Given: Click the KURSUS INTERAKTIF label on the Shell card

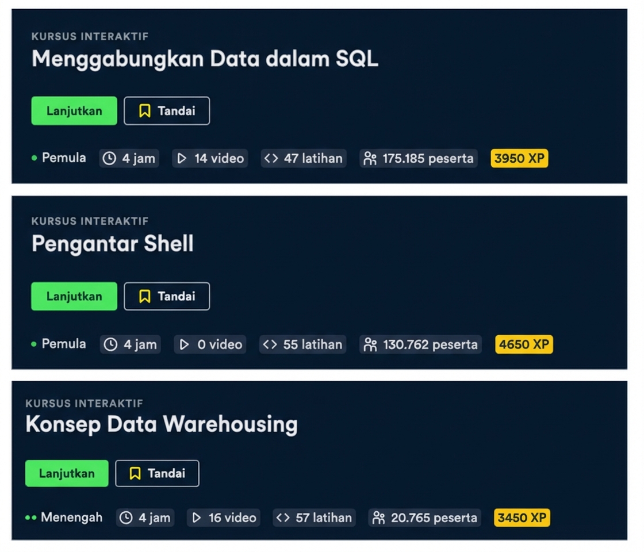Looking at the screenshot, I should (x=91, y=221).
